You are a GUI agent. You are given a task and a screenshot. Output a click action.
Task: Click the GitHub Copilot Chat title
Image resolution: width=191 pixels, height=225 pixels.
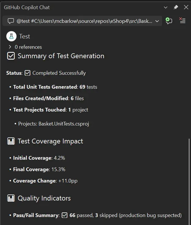(27, 7)
